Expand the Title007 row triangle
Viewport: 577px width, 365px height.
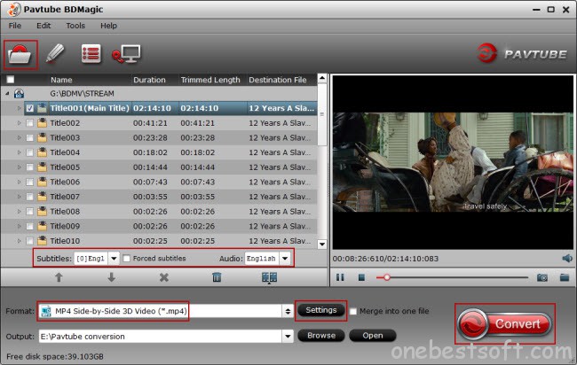(20, 197)
